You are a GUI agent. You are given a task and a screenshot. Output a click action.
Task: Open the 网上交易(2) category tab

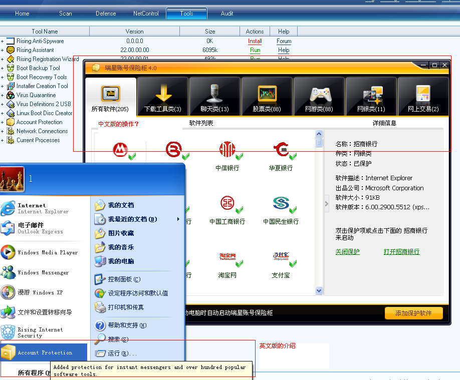coord(423,97)
